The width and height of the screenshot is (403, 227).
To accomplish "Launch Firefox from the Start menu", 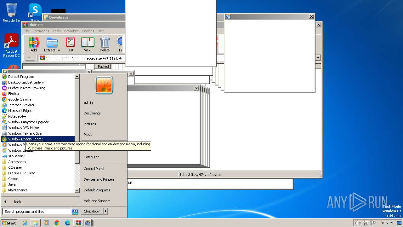I will pyautogui.click(x=38, y=94).
